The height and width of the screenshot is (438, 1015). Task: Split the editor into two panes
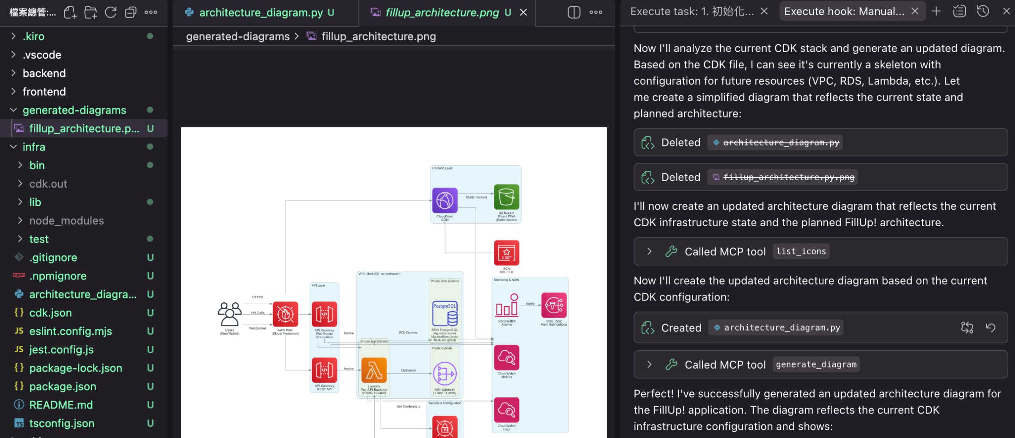573,12
